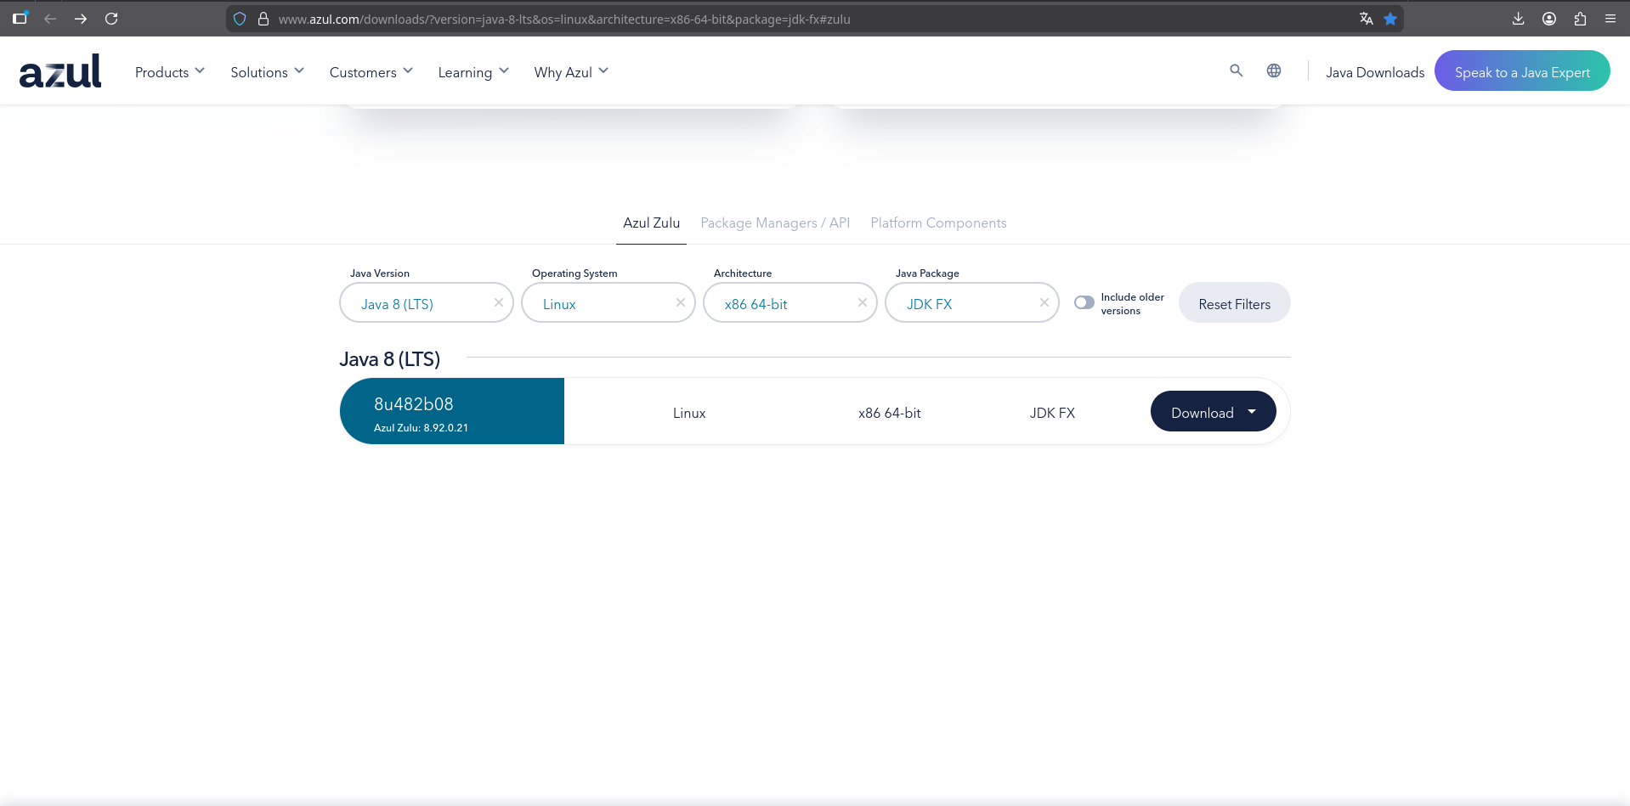This screenshot has height=806, width=1630.
Task: Click the browser address bar URL
Action: coord(564,19)
